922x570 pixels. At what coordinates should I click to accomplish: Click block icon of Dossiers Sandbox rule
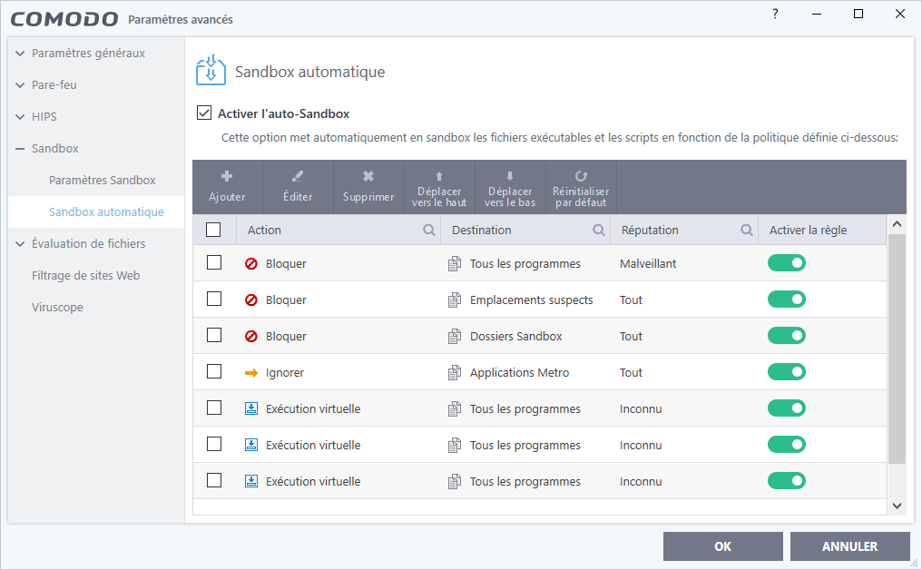[251, 337]
